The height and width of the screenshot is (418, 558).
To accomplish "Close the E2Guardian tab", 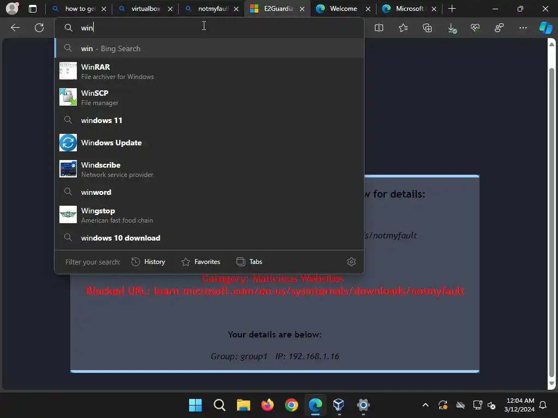I will 302,9.
